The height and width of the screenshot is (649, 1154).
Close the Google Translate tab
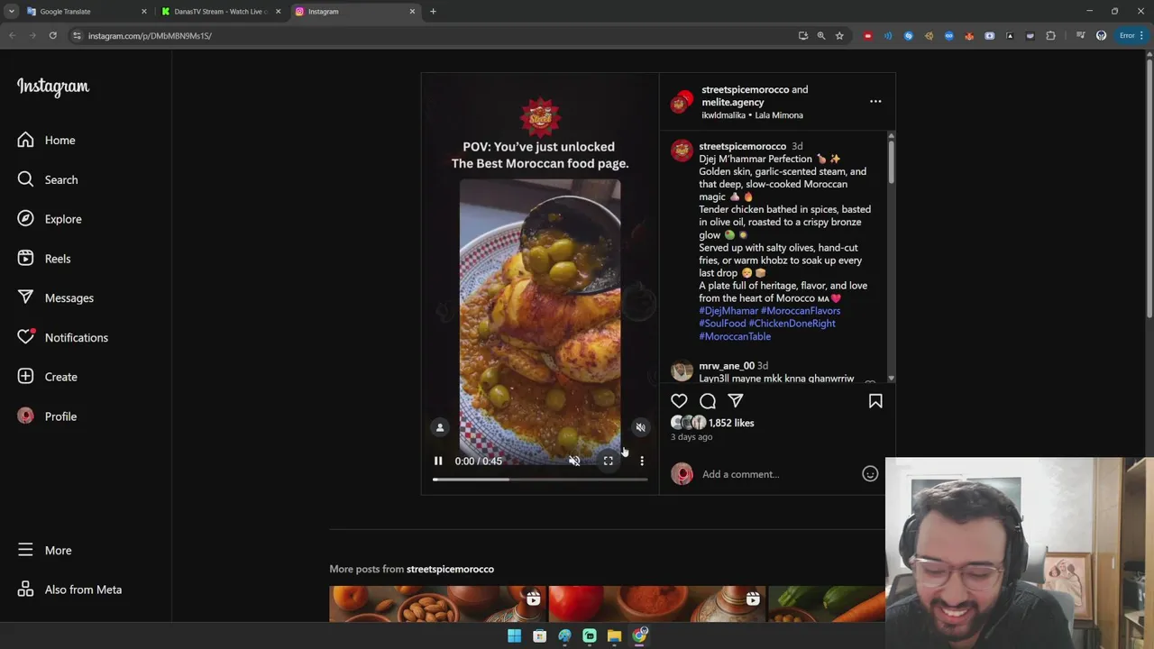pos(143,12)
